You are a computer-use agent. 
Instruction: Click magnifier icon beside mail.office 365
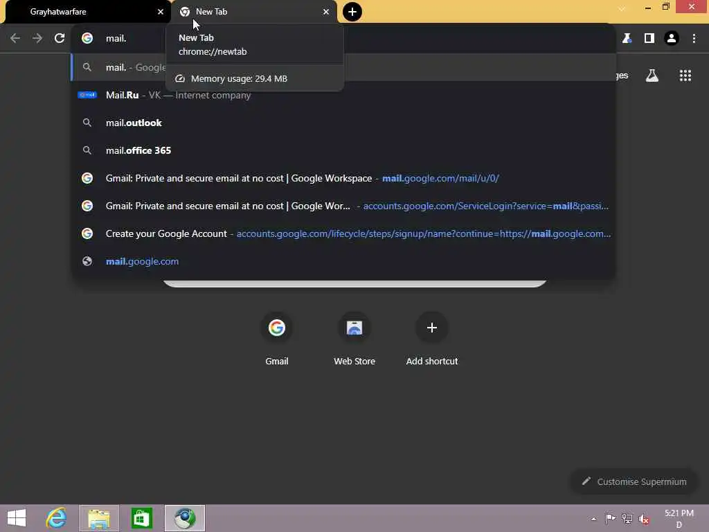coord(87,150)
